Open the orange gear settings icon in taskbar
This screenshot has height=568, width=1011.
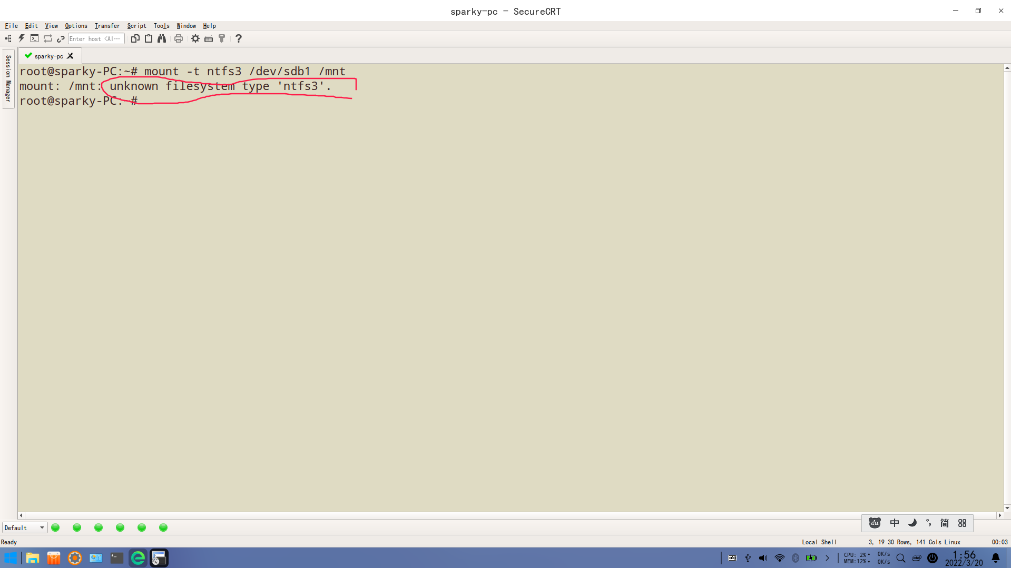tap(75, 558)
